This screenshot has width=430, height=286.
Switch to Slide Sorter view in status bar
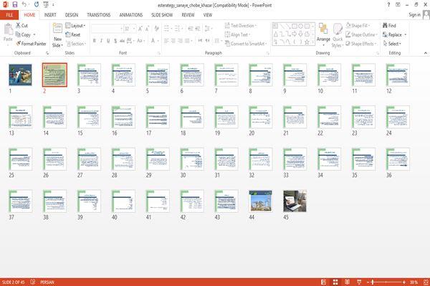pyautogui.click(x=335, y=282)
